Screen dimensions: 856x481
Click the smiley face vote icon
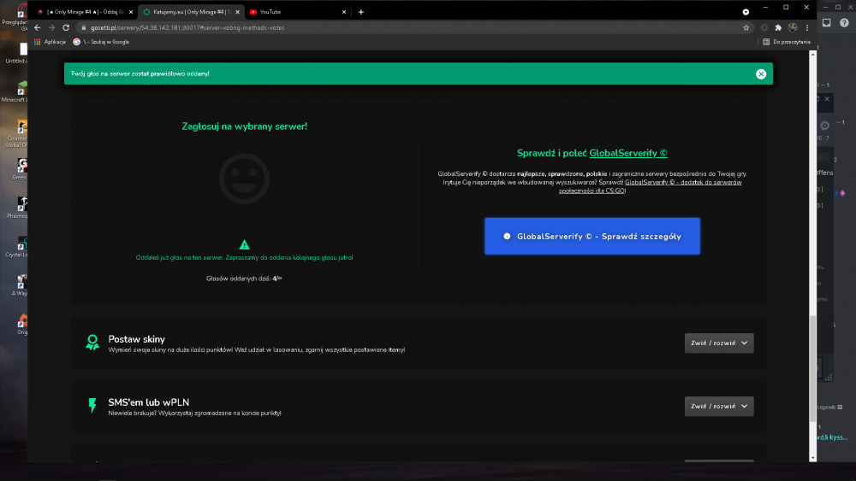tap(244, 179)
